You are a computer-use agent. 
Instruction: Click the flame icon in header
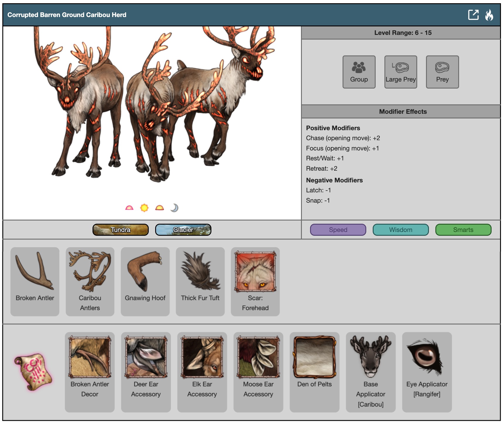489,15
